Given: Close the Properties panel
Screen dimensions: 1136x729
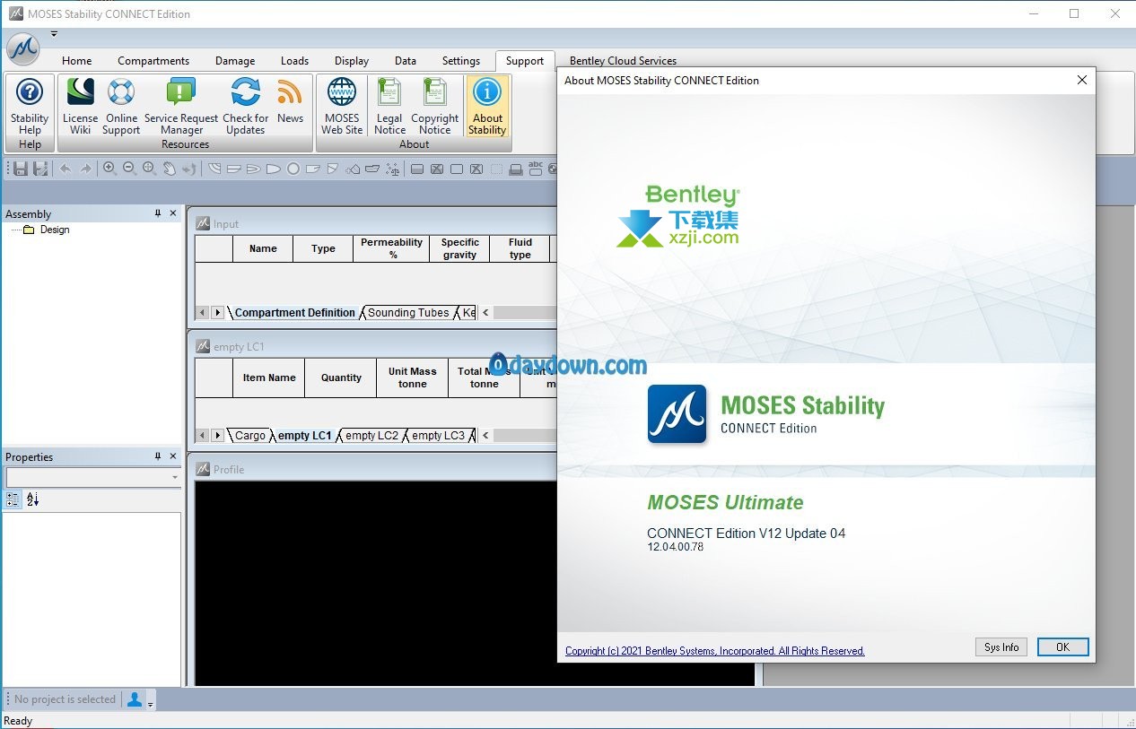Looking at the screenshot, I should [x=173, y=456].
